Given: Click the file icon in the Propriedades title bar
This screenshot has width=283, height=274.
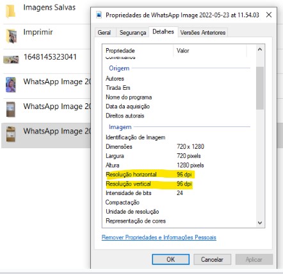Looking at the screenshot, I should coord(99,15).
